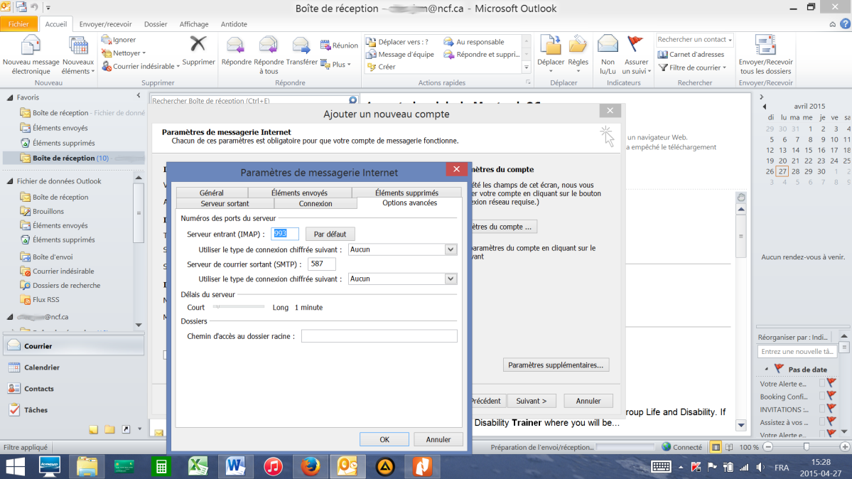Switch to the Général tab
Screen dimensions: 852x479
click(x=211, y=193)
